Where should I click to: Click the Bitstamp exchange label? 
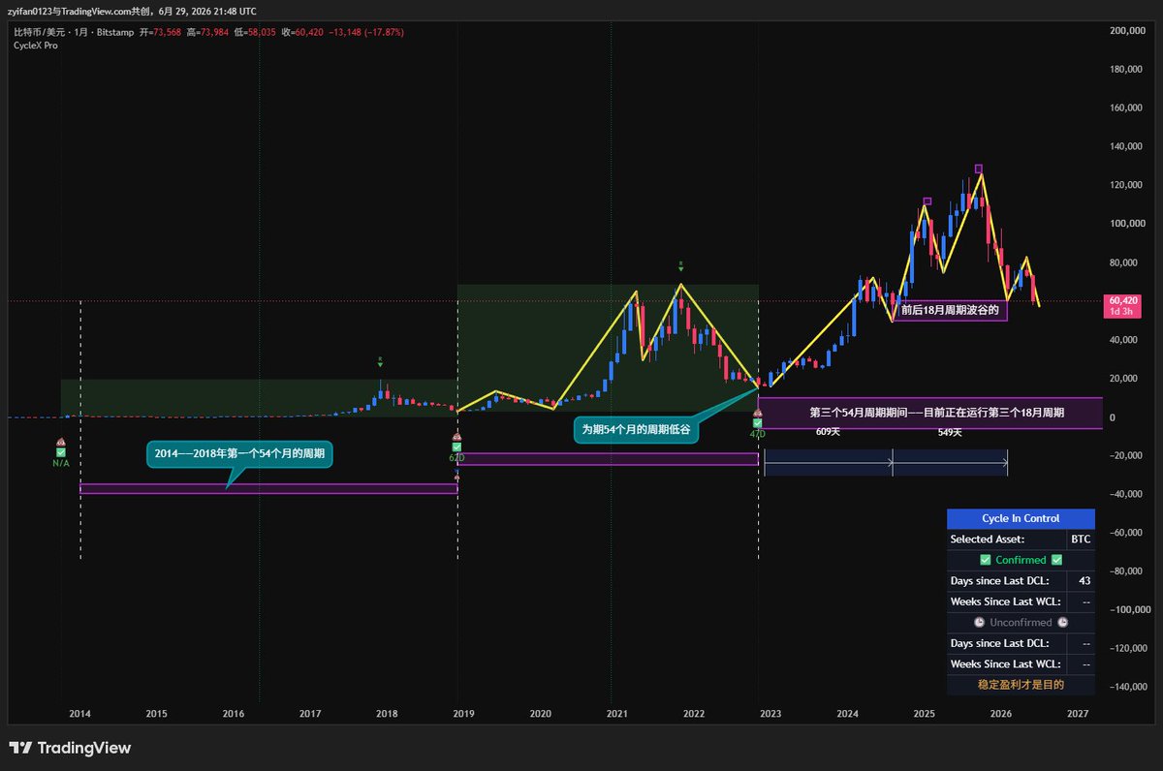click(x=113, y=32)
